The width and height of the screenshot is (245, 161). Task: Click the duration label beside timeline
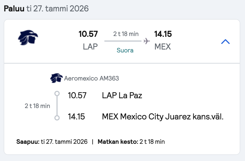37,106
